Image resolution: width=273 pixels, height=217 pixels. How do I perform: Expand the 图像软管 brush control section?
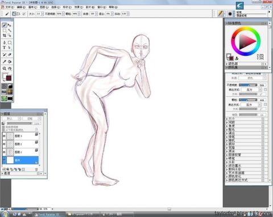pos(227,155)
